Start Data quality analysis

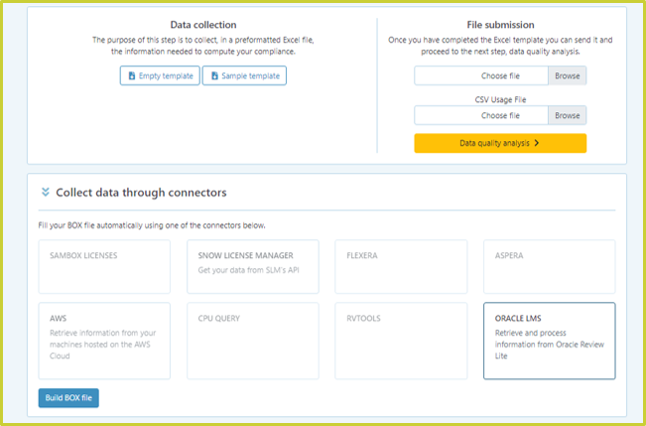[500, 143]
